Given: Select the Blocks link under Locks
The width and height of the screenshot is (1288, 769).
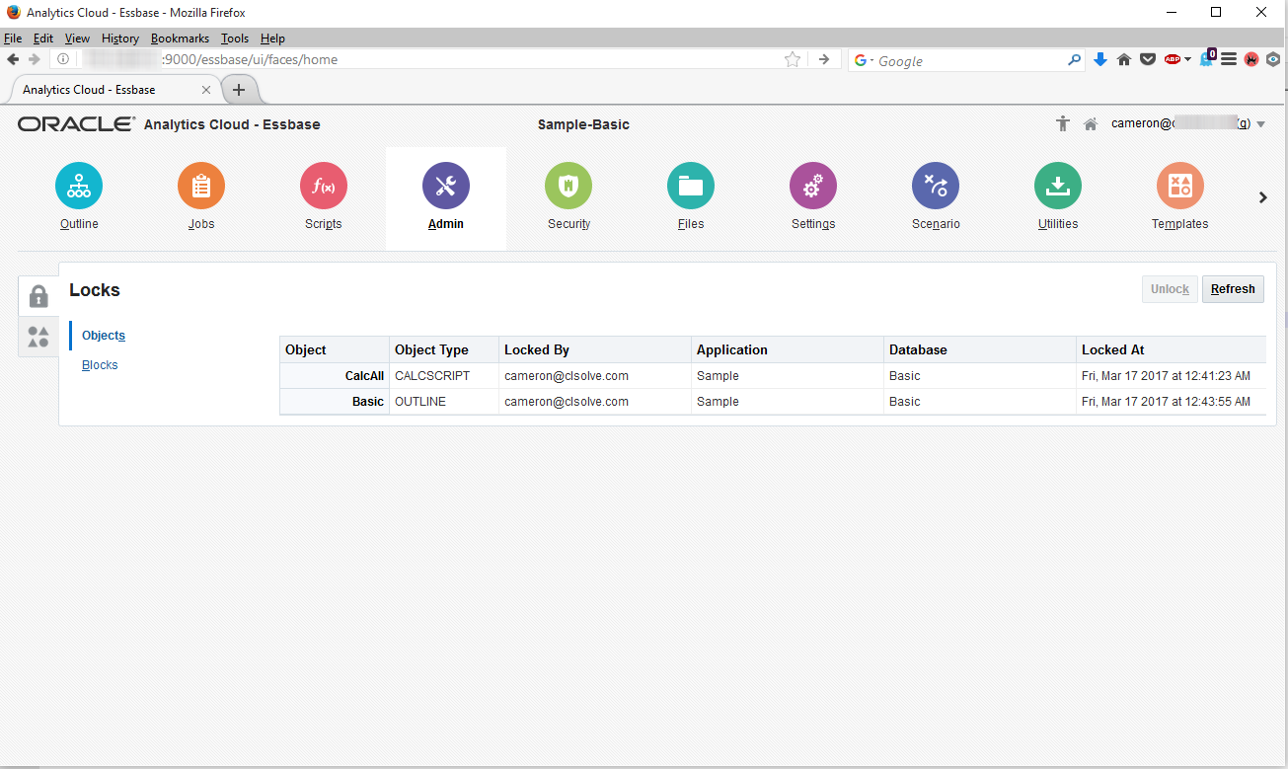Looking at the screenshot, I should pos(100,365).
